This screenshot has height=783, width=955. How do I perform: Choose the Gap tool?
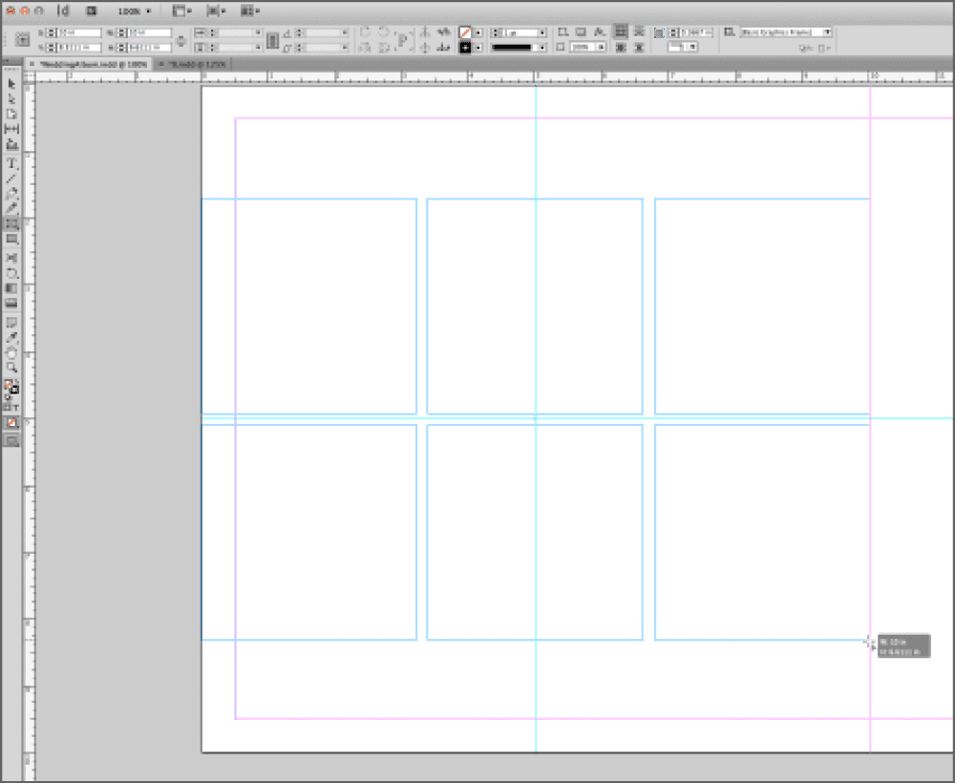click(x=11, y=129)
